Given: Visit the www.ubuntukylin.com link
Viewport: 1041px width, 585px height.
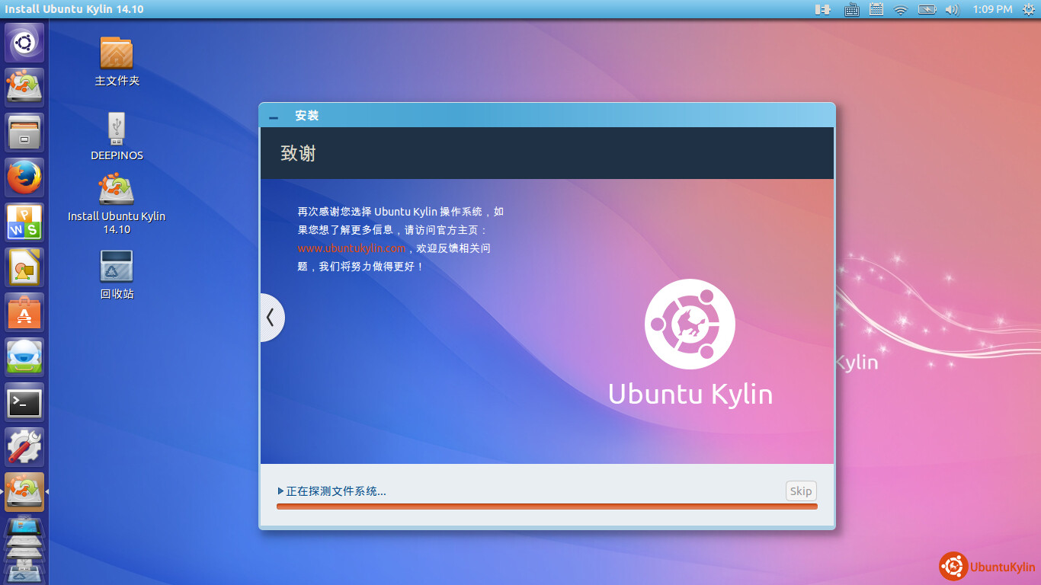Looking at the screenshot, I should (x=351, y=248).
